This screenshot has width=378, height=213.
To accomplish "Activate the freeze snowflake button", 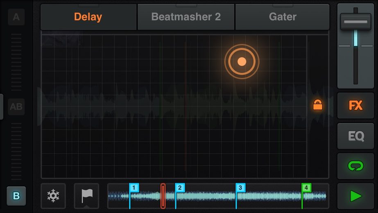I will [53, 196].
